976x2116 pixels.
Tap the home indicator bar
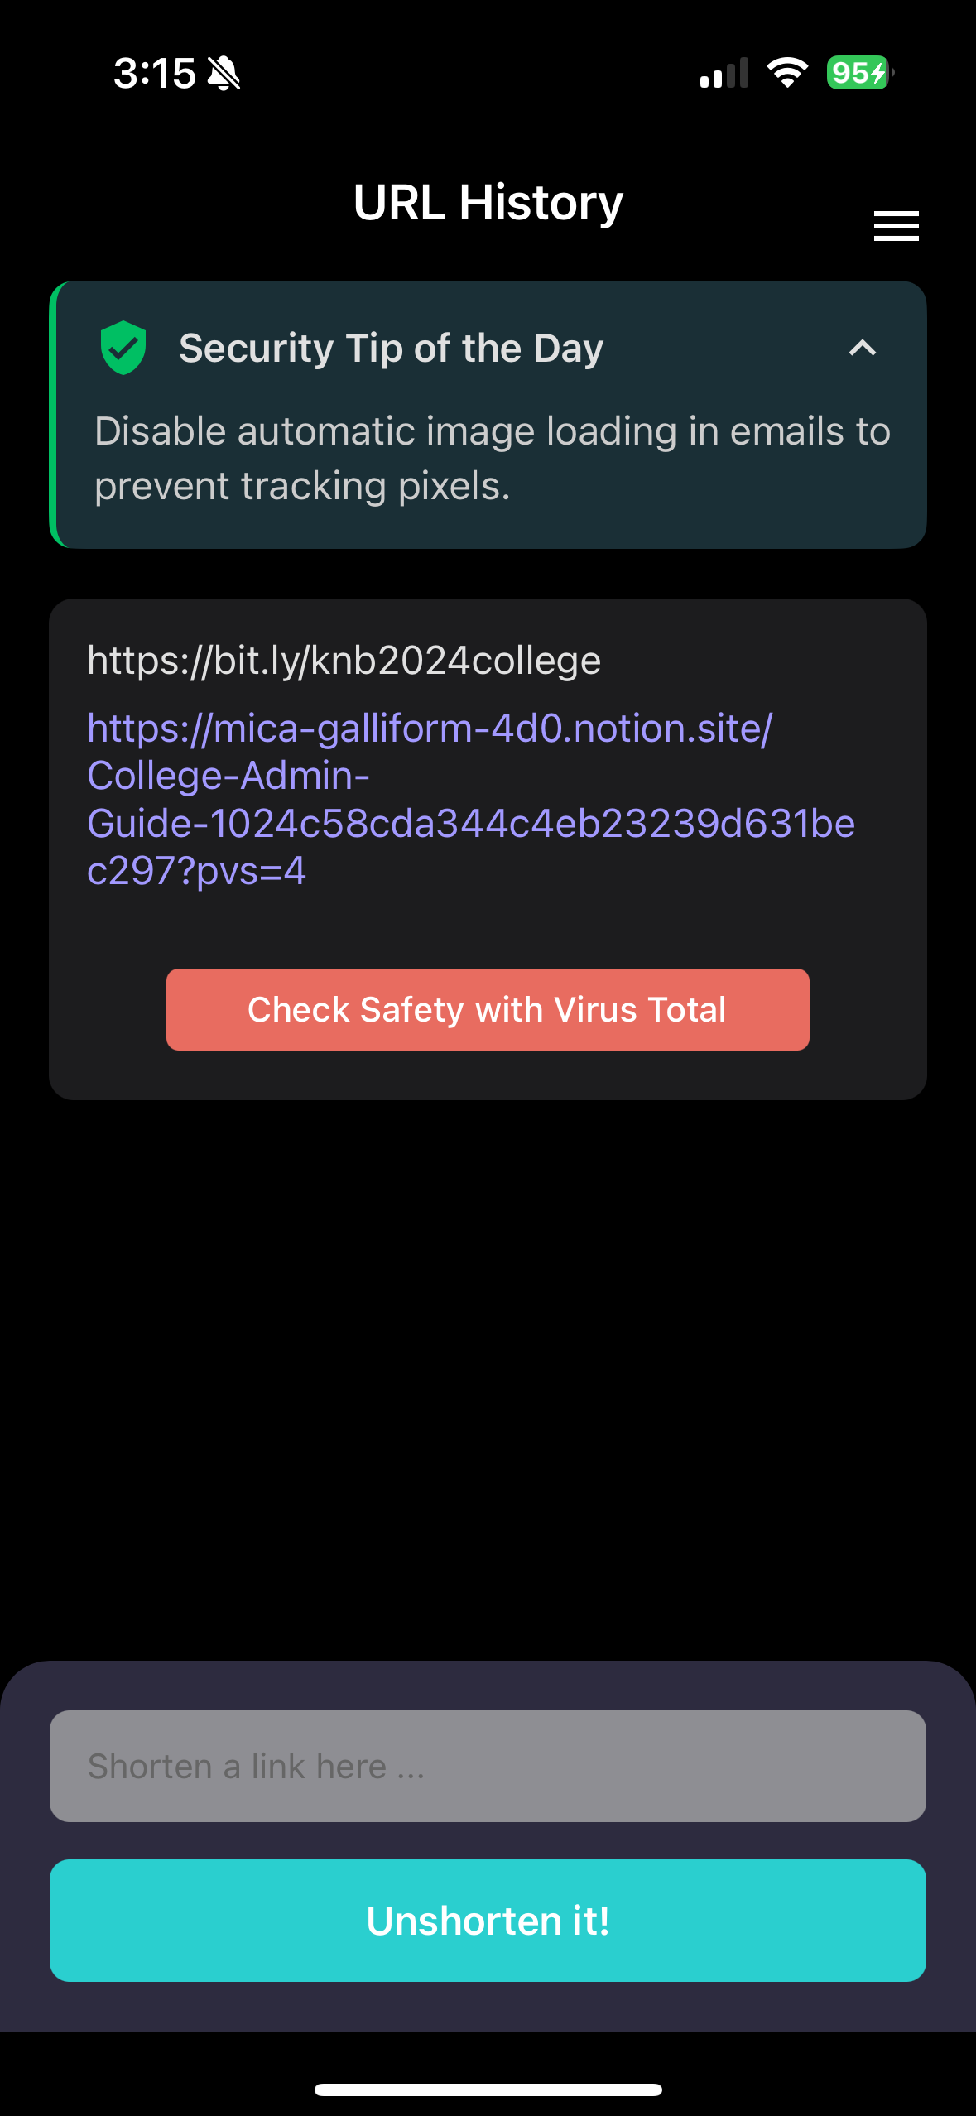tap(488, 2090)
